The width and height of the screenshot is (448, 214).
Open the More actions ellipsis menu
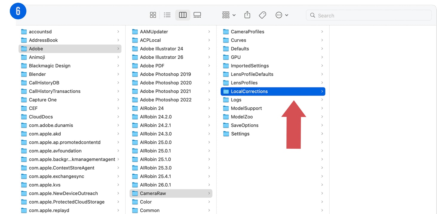[282, 15]
